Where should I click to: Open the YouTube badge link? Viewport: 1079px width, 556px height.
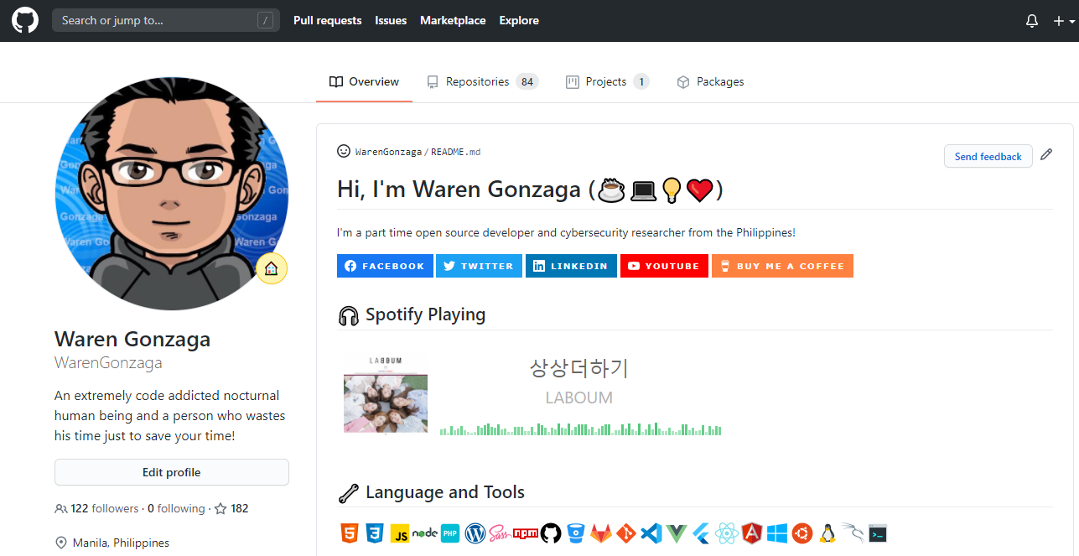pyautogui.click(x=664, y=266)
